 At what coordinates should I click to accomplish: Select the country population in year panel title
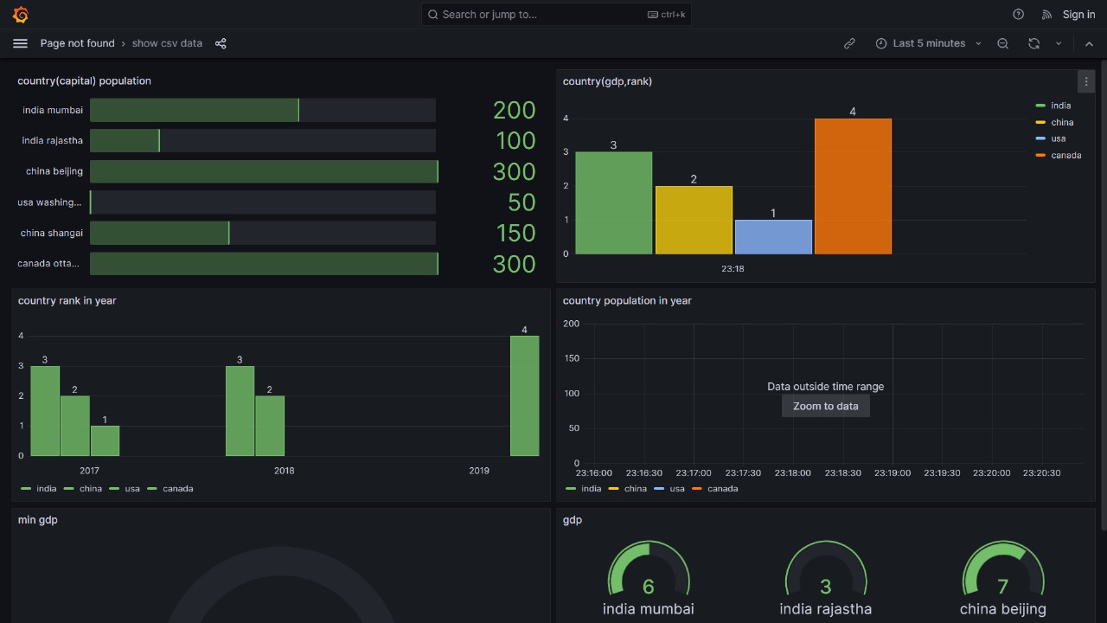pos(627,300)
